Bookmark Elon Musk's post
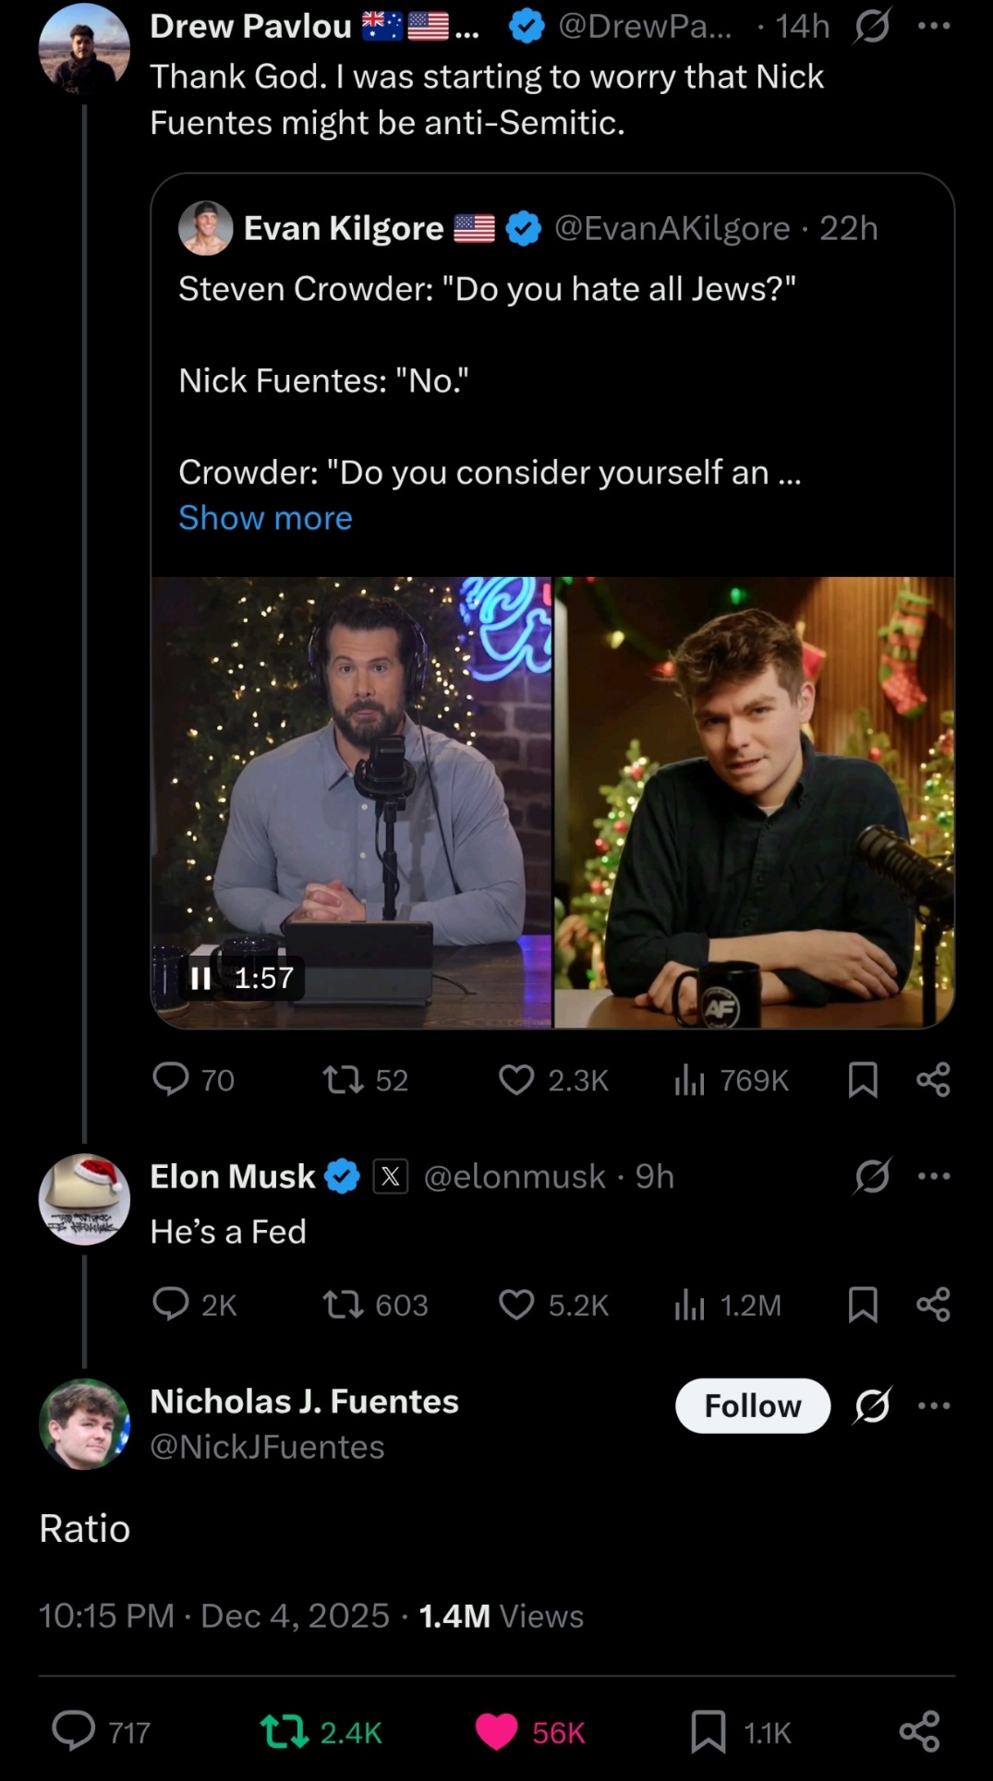This screenshot has width=993, height=1781. tap(863, 1304)
